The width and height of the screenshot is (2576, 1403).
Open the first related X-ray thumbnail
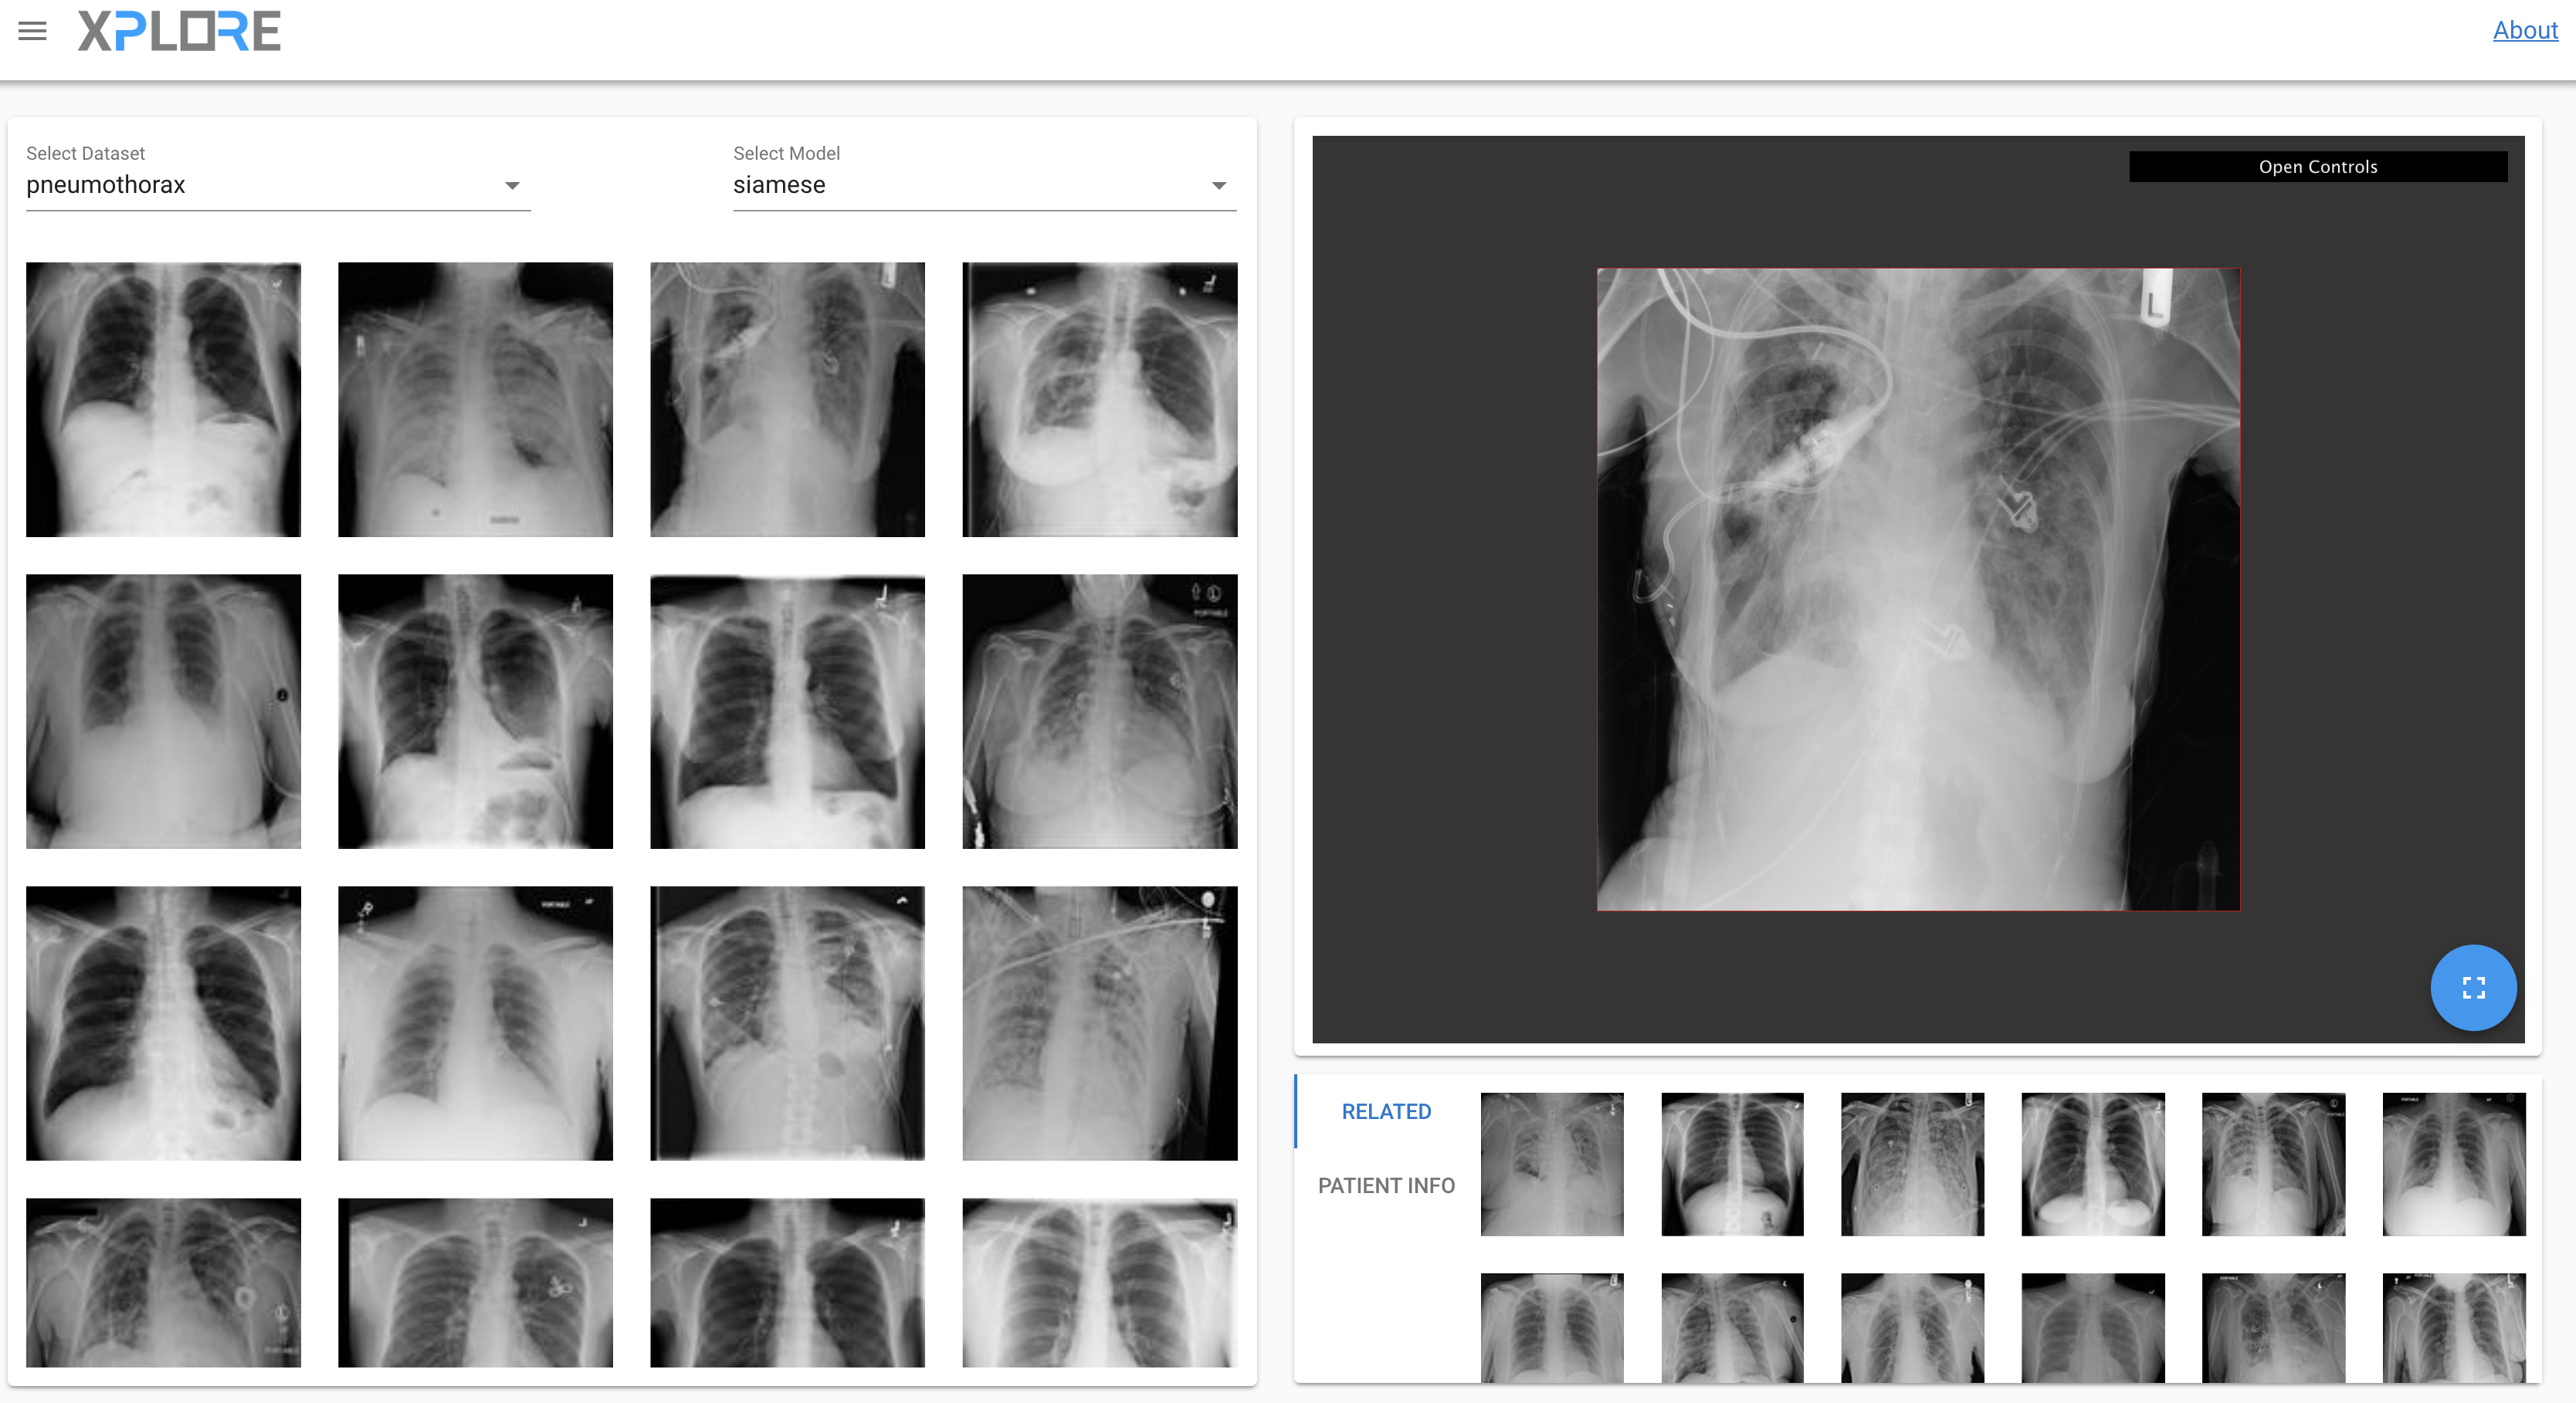(x=1551, y=1165)
